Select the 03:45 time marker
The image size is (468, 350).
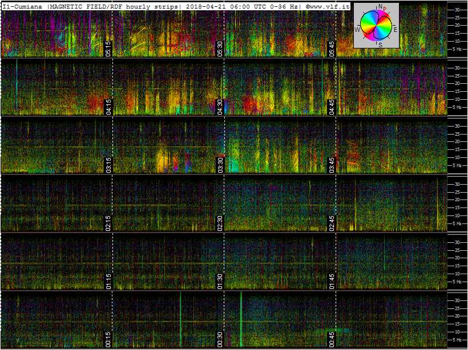[x=332, y=165]
